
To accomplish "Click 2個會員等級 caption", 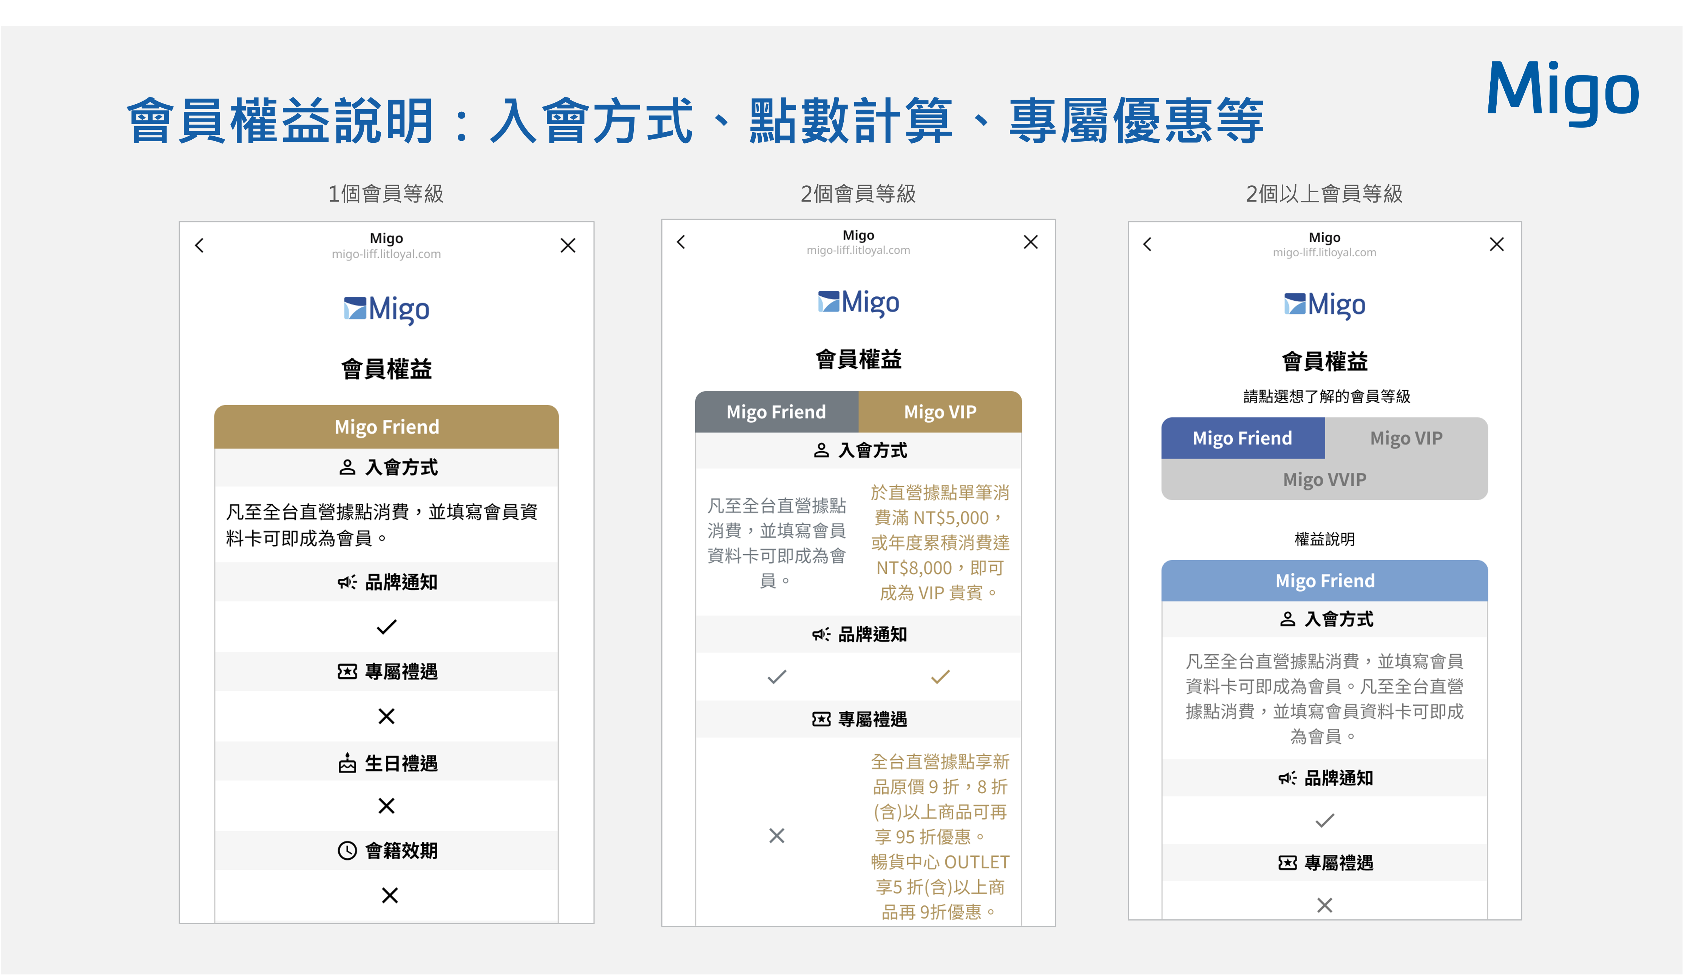I will click(x=858, y=194).
